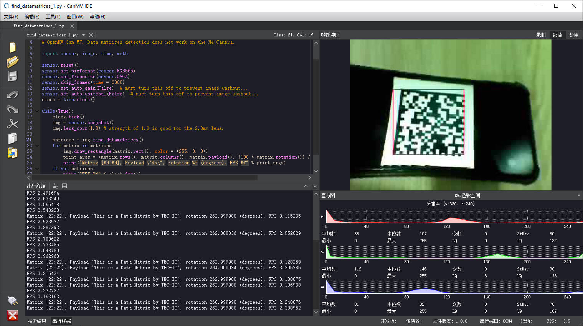Click the 传感器 status bar label

pos(414,321)
